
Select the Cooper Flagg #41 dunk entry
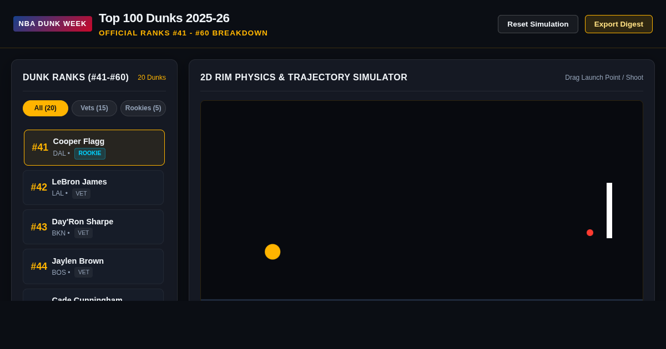click(94, 147)
